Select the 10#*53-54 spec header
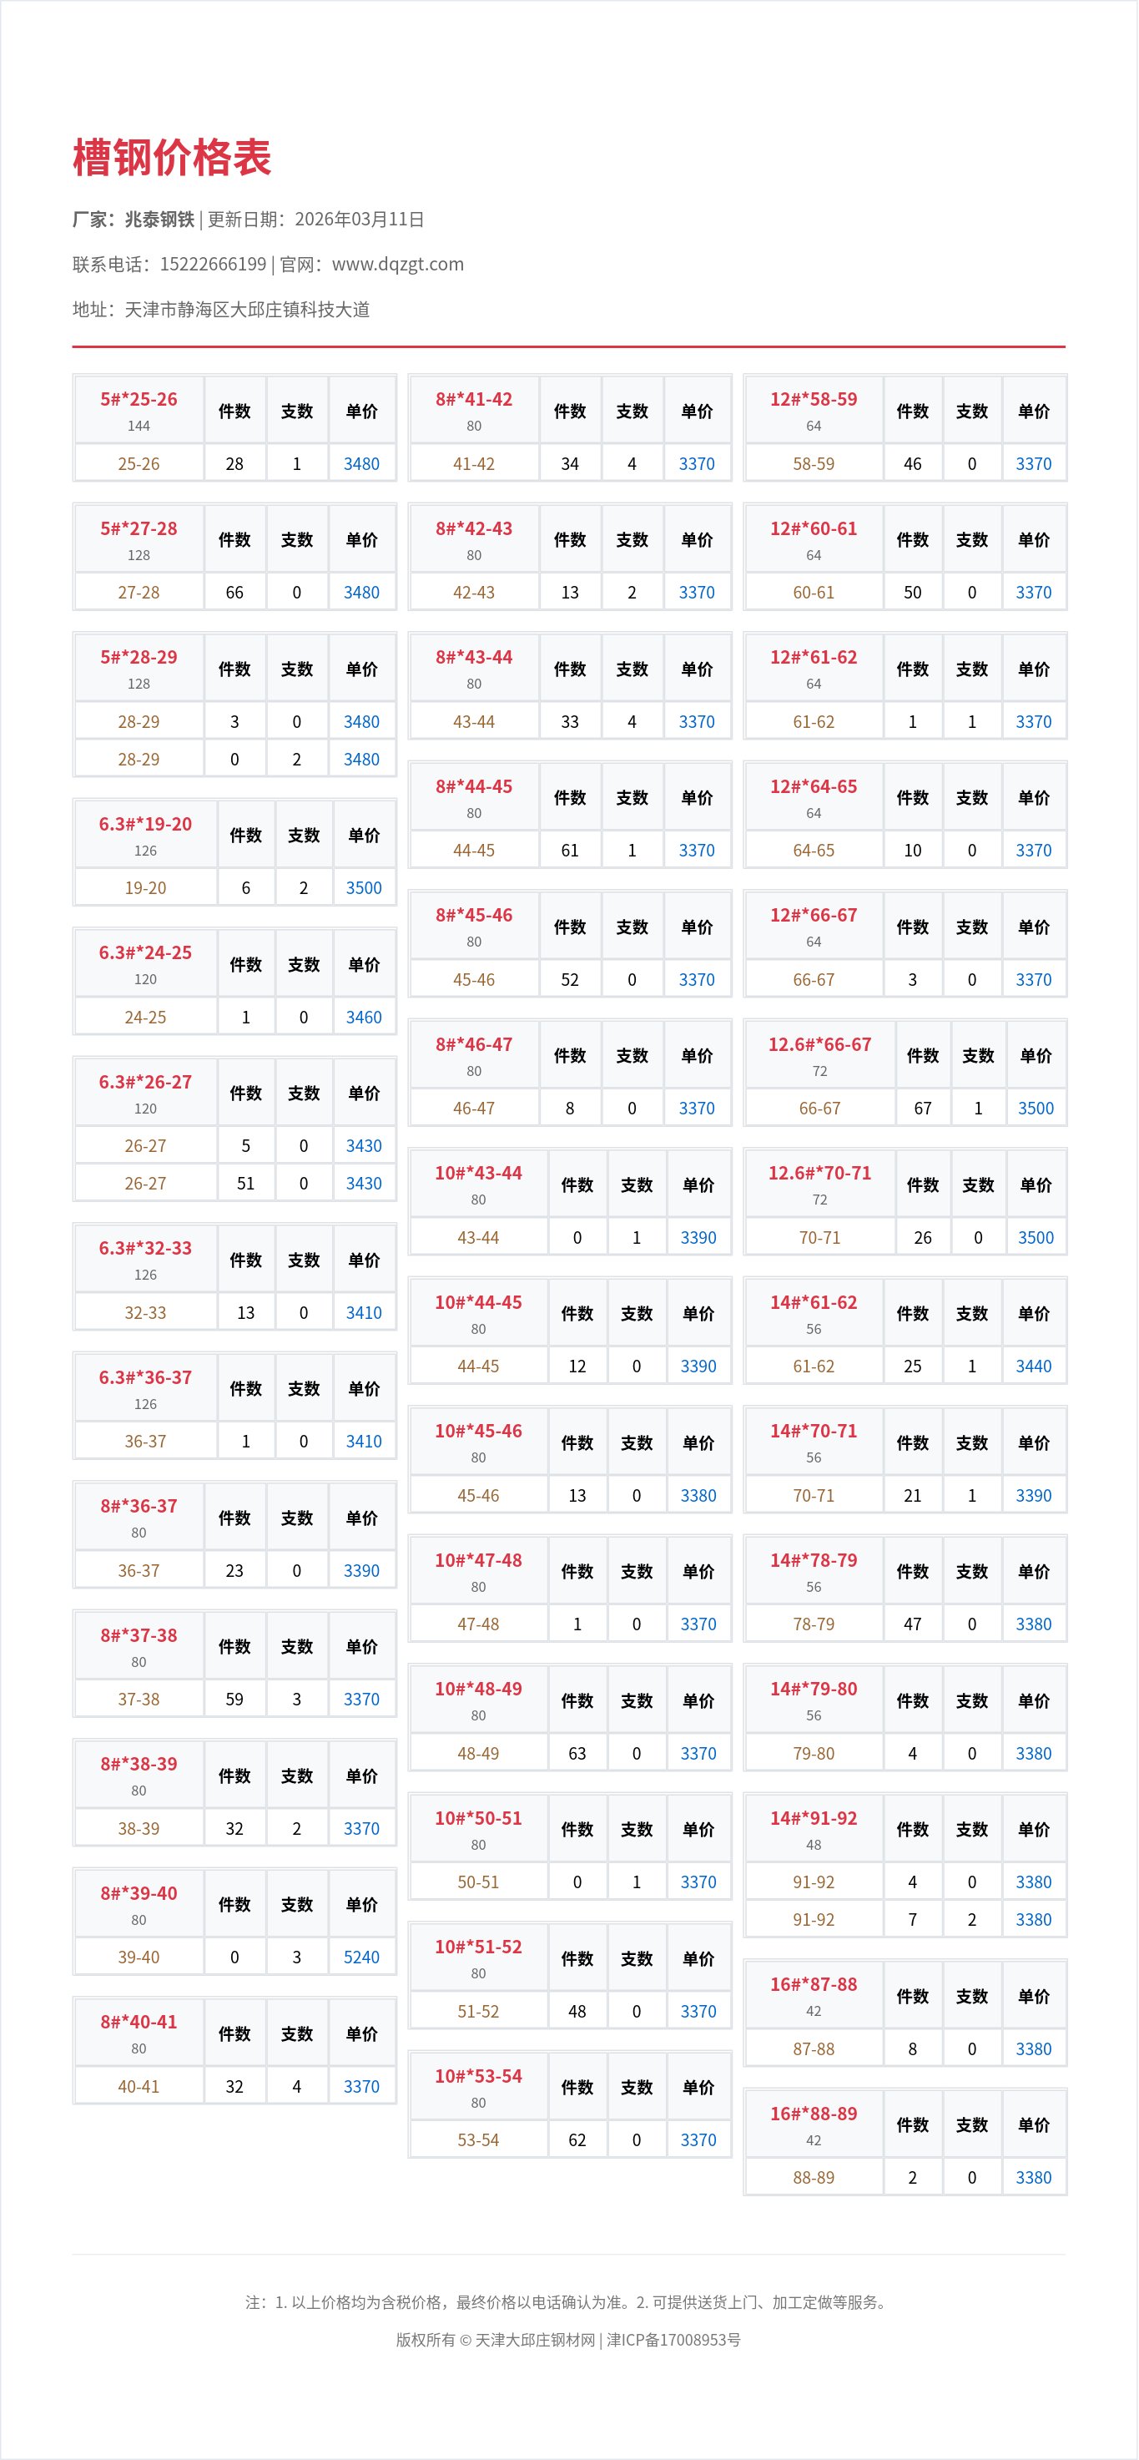1139x2460 pixels. click(478, 2076)
